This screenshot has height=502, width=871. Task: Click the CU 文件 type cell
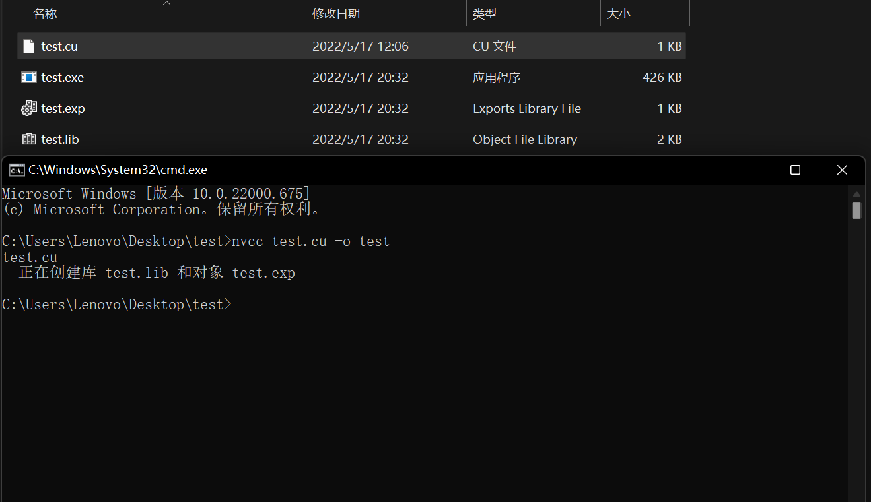click(x=495, y=46)
